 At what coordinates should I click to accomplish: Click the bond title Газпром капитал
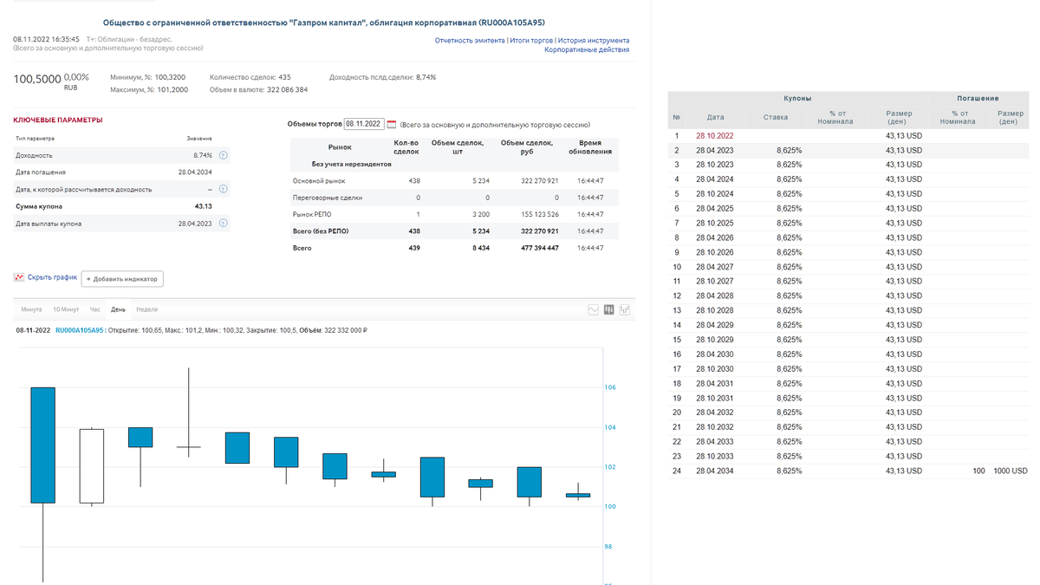pos(324,23)
